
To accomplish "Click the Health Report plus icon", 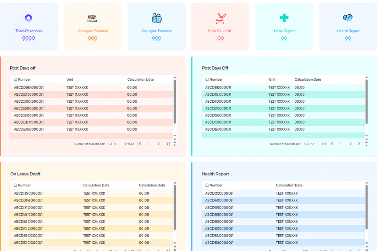I will (x=284, y=18).
